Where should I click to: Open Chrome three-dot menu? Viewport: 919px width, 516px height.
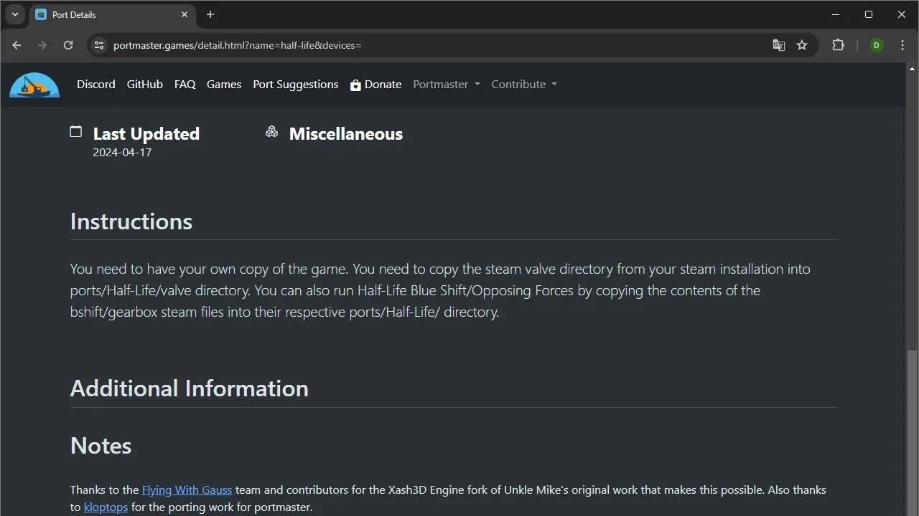902,45
